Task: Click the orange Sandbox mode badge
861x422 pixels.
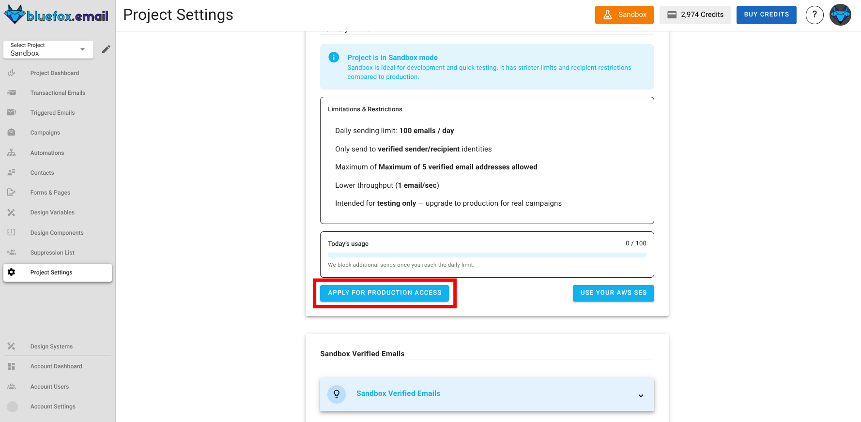Action: coord(624,15)
